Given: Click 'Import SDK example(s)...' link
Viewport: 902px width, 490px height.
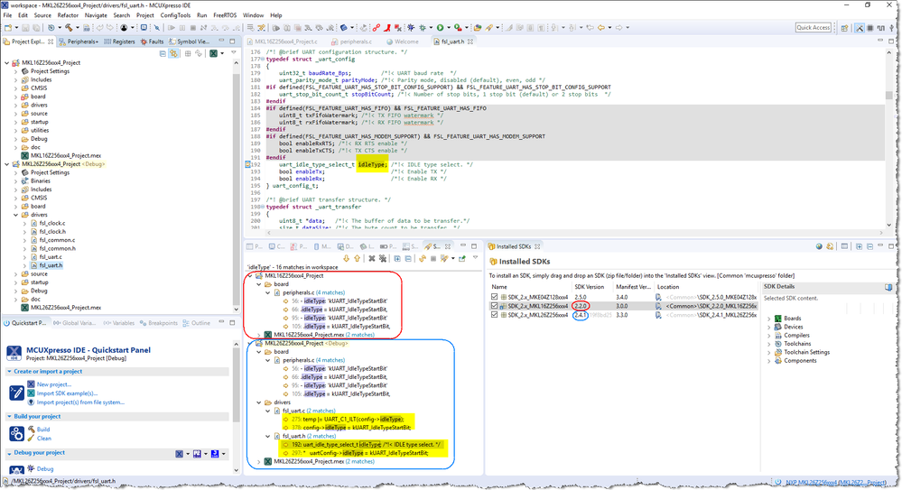Looking at the screenshot, I should 69,393.
